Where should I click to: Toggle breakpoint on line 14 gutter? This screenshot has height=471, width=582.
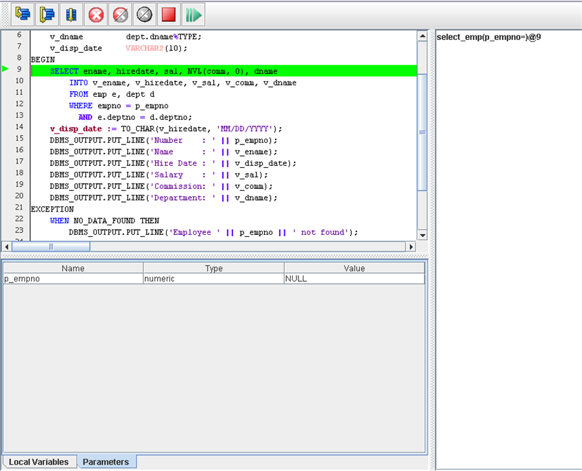pos(19,128)
